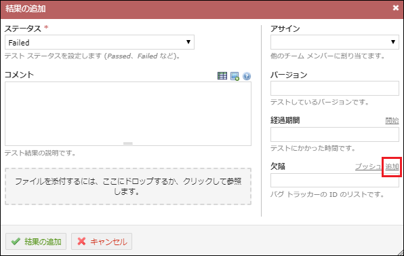Viewport: 404px width, 256px height.
Task: Click inside the コメント text area
Action: pos(128,114)
